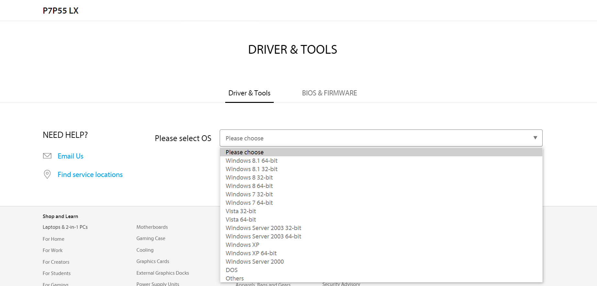Select Windows XP 64-bit option
This screenshot has height=286, width=597.
coord(381,253)
